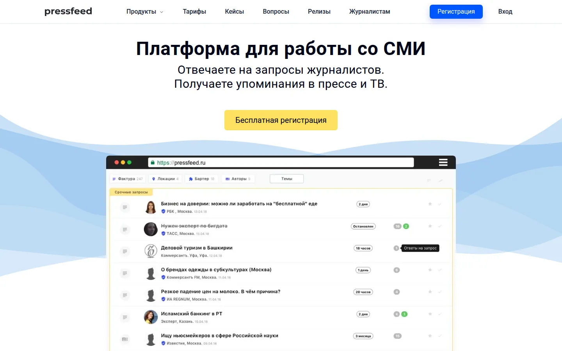
Task: Open the pressfeed logo home link
Action: (68, 11)
